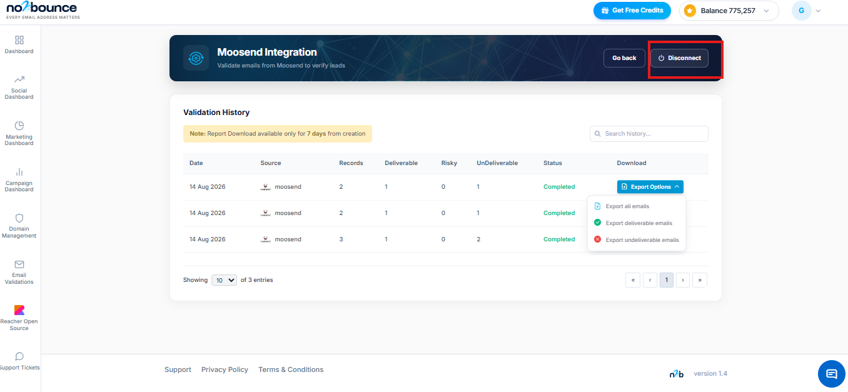Click version 1.4 text

coord(710,374)
